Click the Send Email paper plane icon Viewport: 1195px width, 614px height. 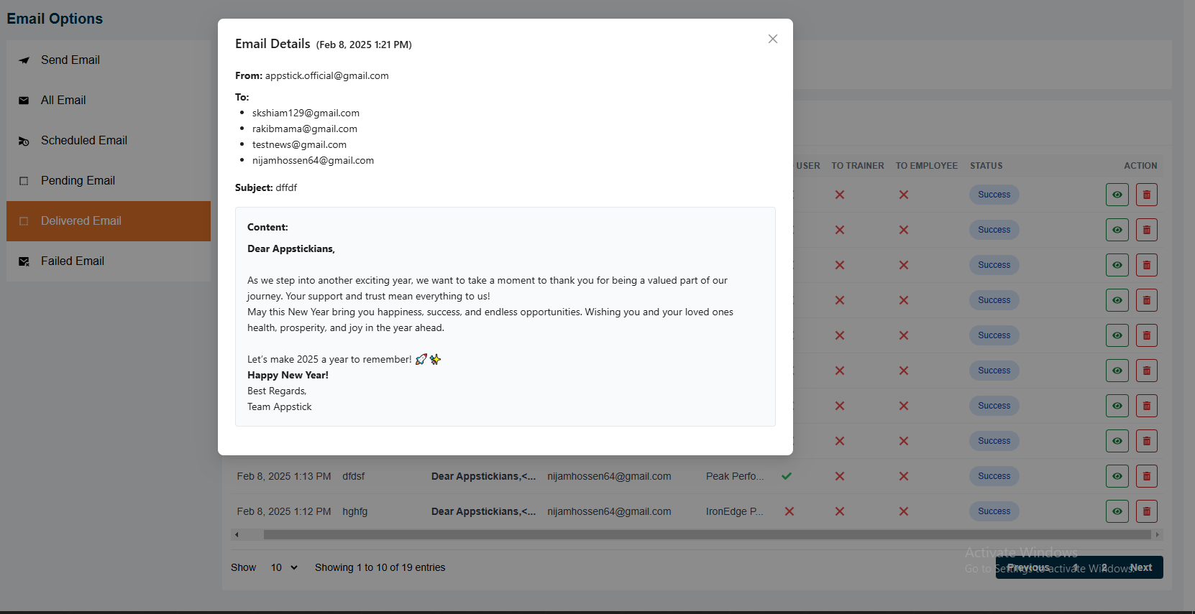24,60
